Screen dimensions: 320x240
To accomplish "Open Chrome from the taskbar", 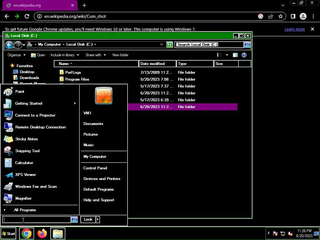I will [27, 233].
